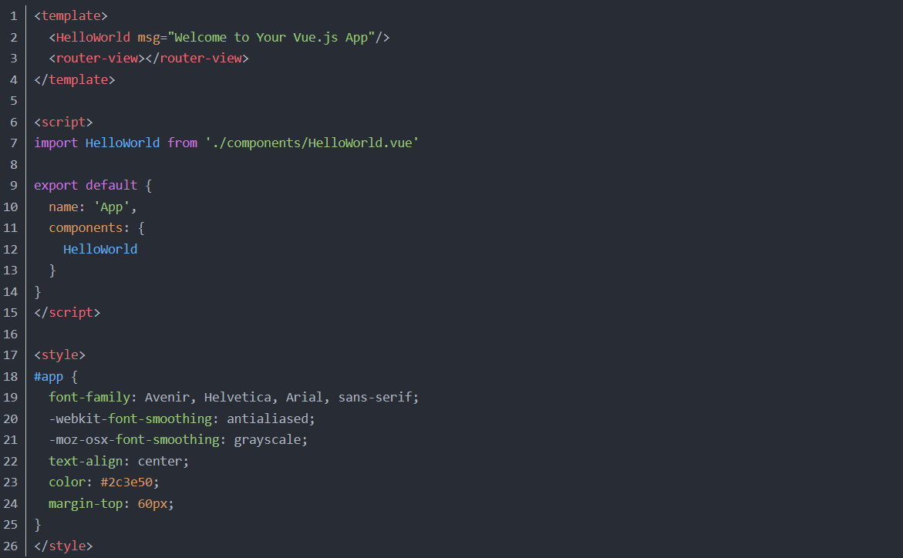Image resolution: width=903 pixels, height=558 pixels.
Task: Click the #app CSS selector
Action: pos(49,376)
